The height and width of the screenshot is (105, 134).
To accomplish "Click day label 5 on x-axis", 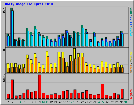I will (x=24, y=102).
